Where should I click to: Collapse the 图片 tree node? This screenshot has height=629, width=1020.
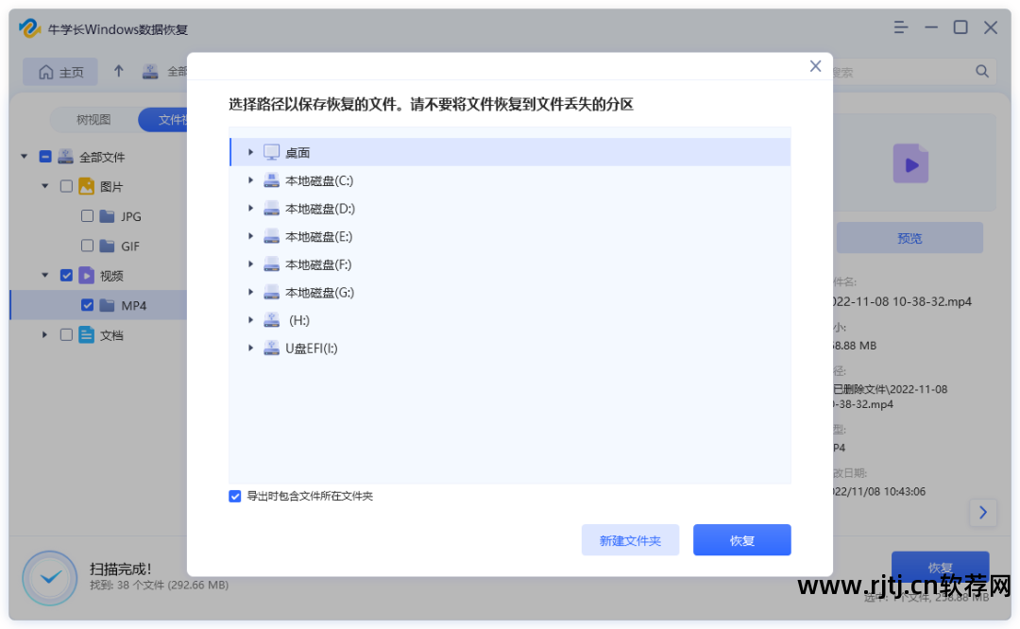tap(45, 186)
